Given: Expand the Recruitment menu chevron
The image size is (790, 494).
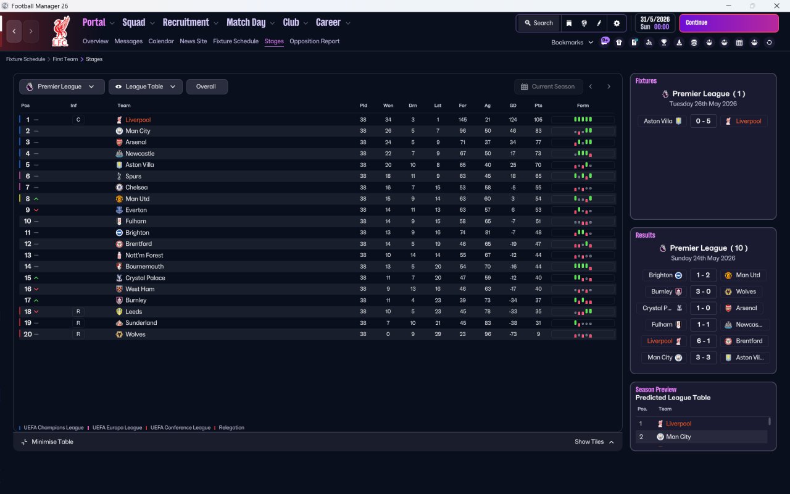Looking at the screenshot, I should click(216, 23).
